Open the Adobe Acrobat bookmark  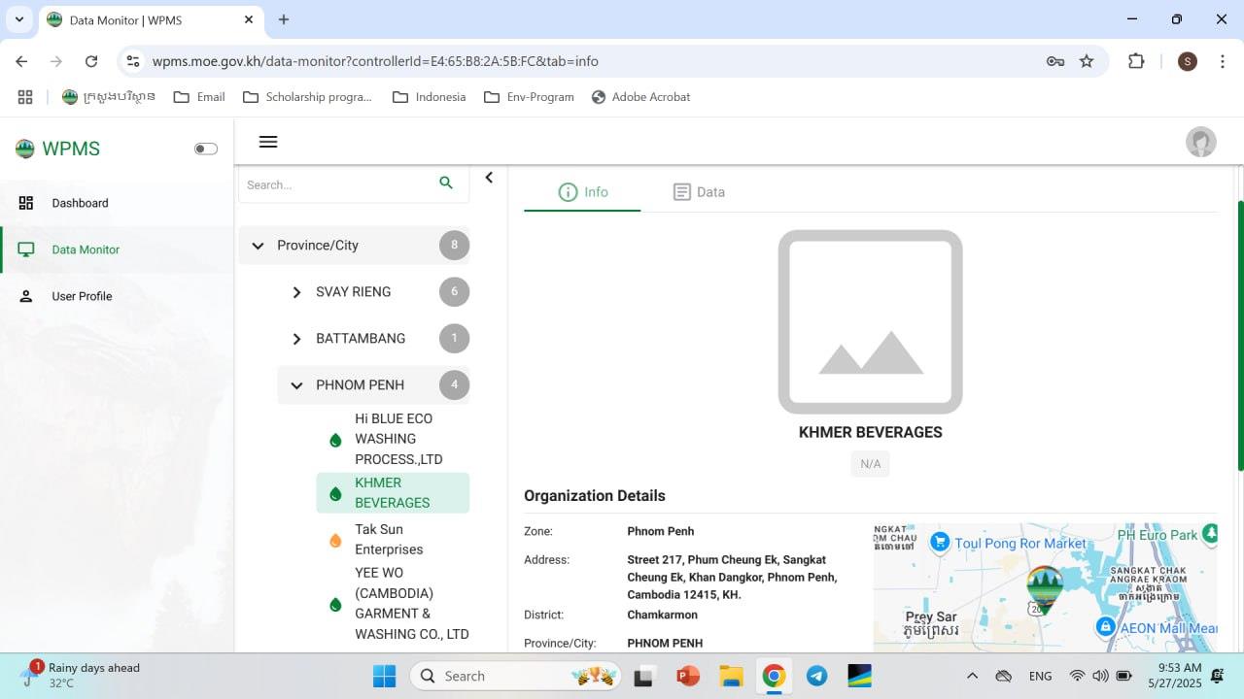point(641,97)
